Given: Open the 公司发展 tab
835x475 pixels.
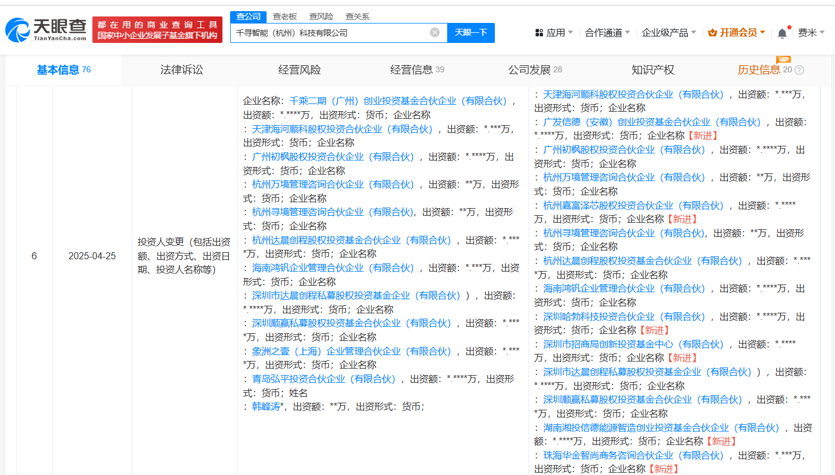Looking at the screenshot, I should (x=535, y=70).
